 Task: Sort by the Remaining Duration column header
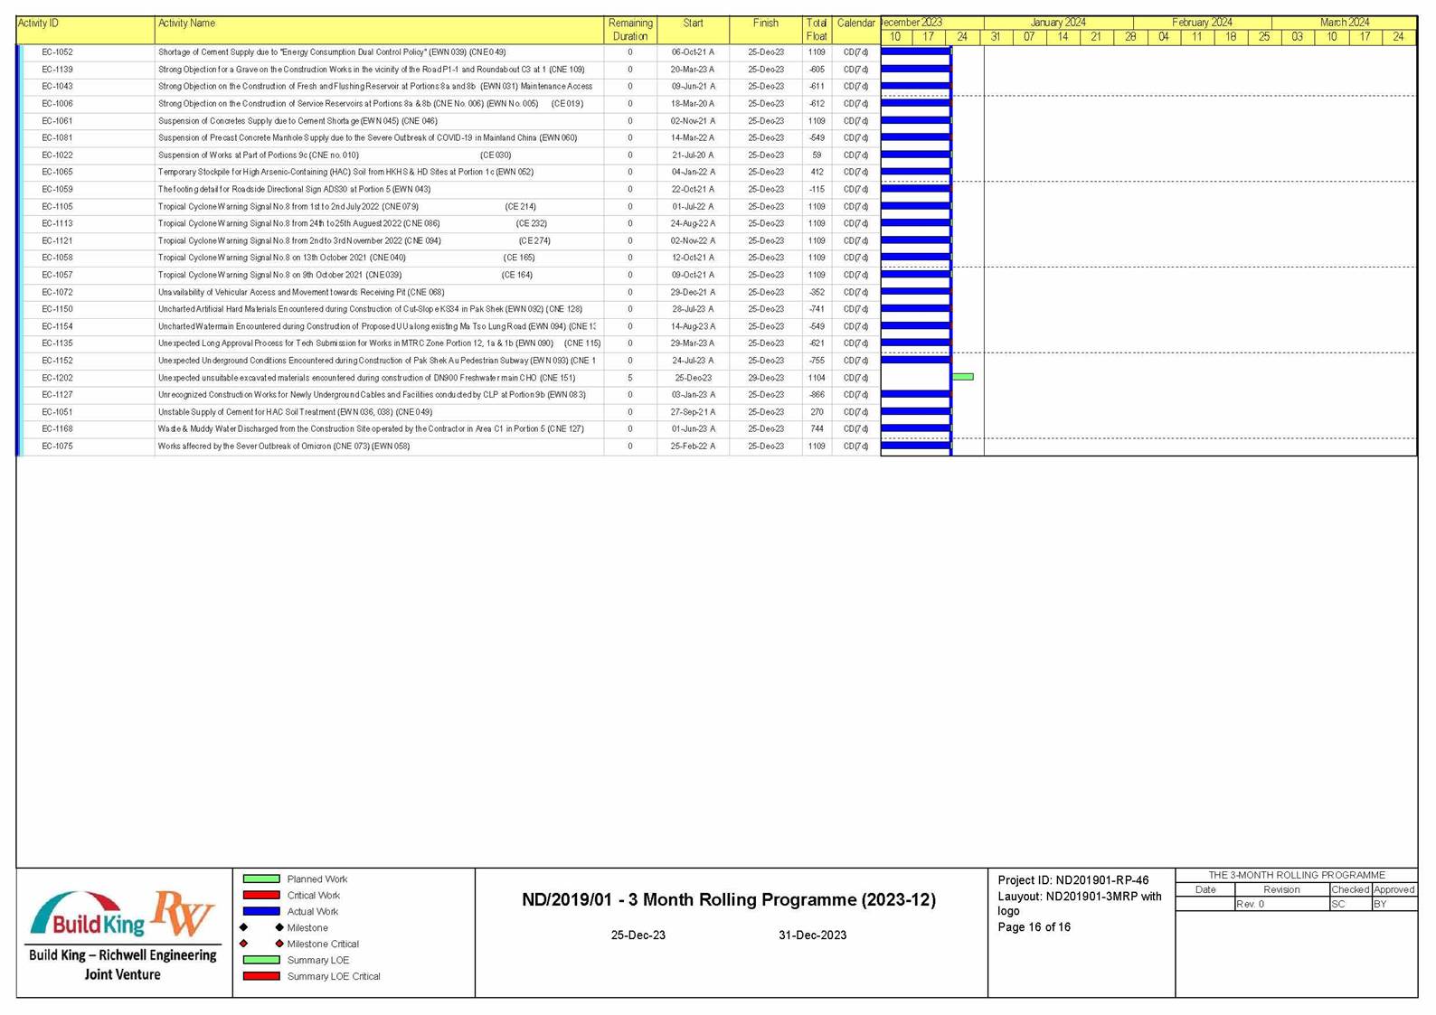point(629,30)
